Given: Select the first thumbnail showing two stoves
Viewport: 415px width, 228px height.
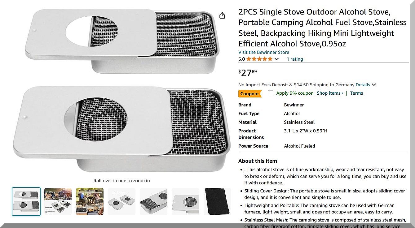Looking at the screenshot, I should (x=26, y=201).
